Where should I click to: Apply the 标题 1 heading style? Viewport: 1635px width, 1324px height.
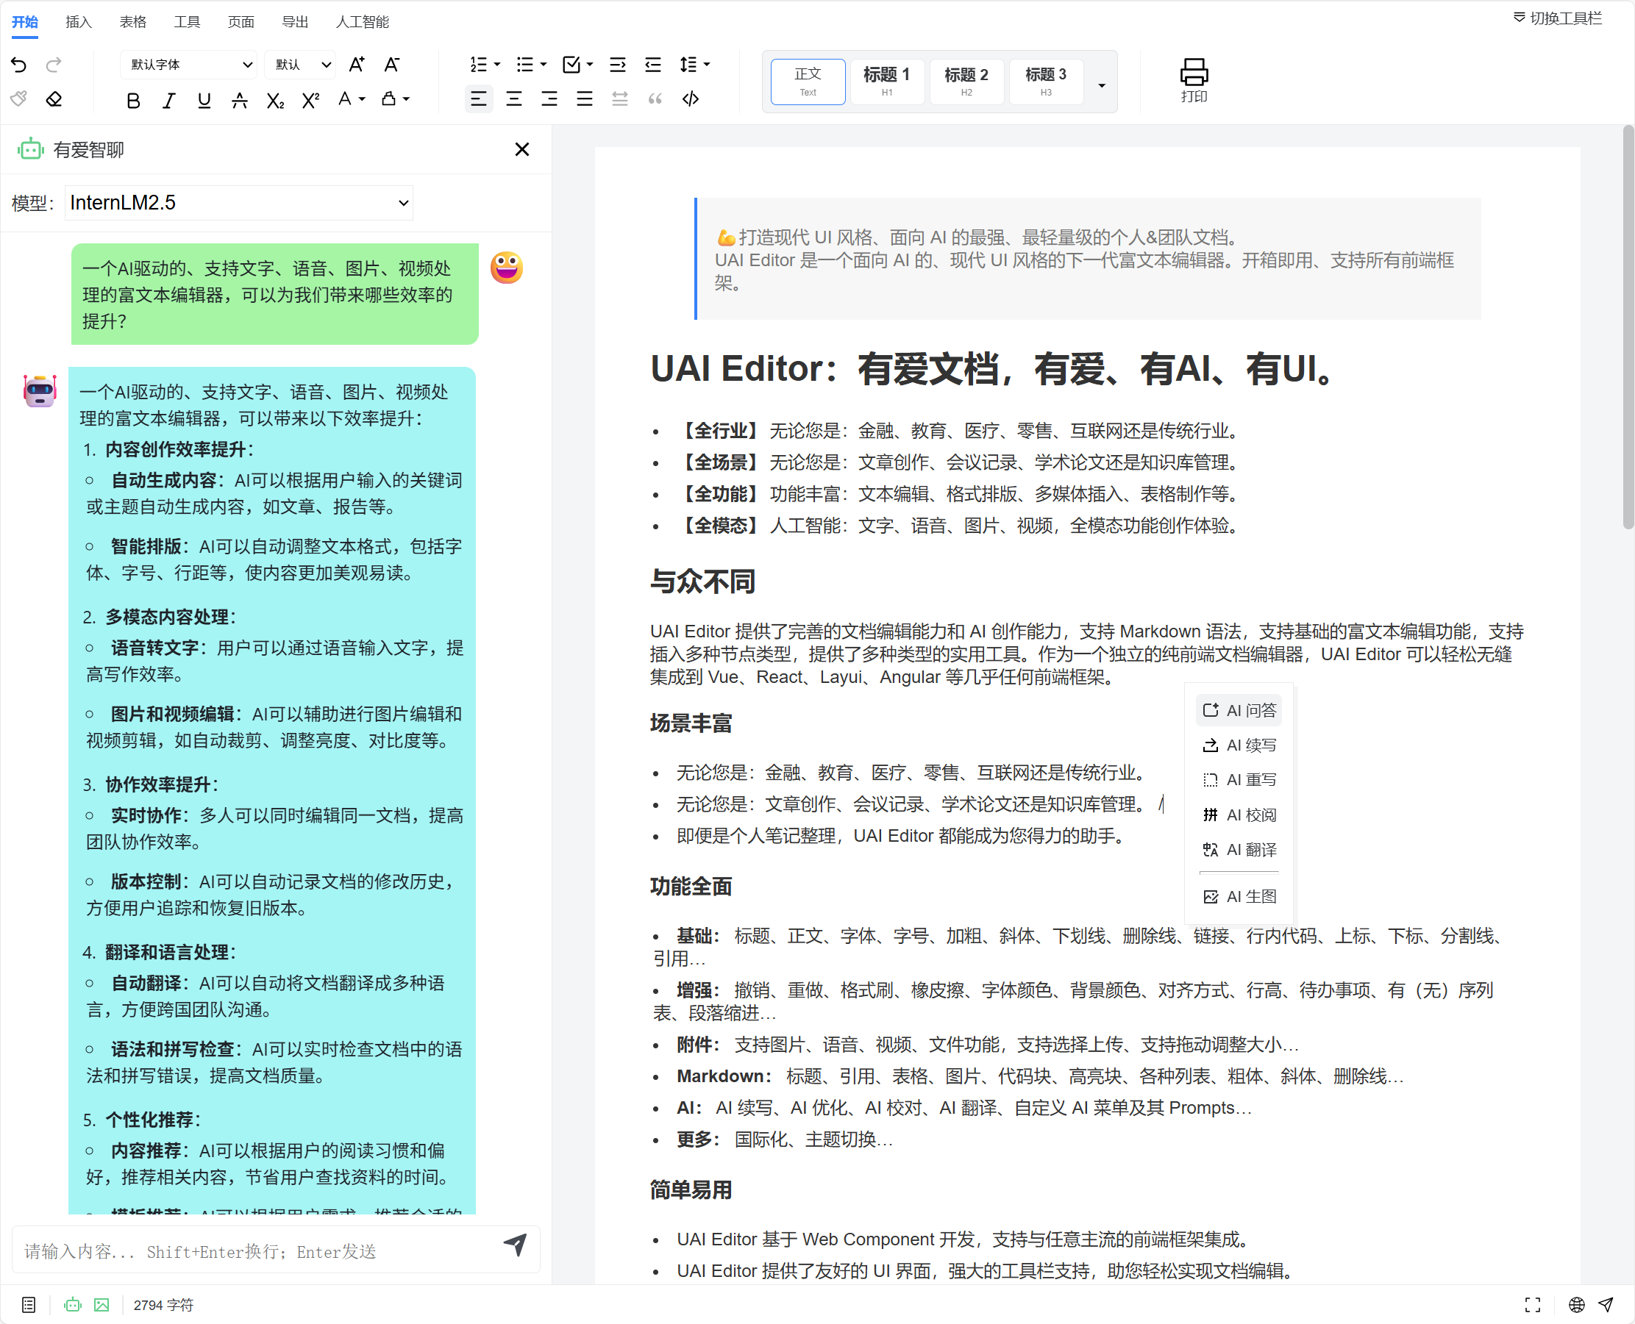(x=886, y=80)
